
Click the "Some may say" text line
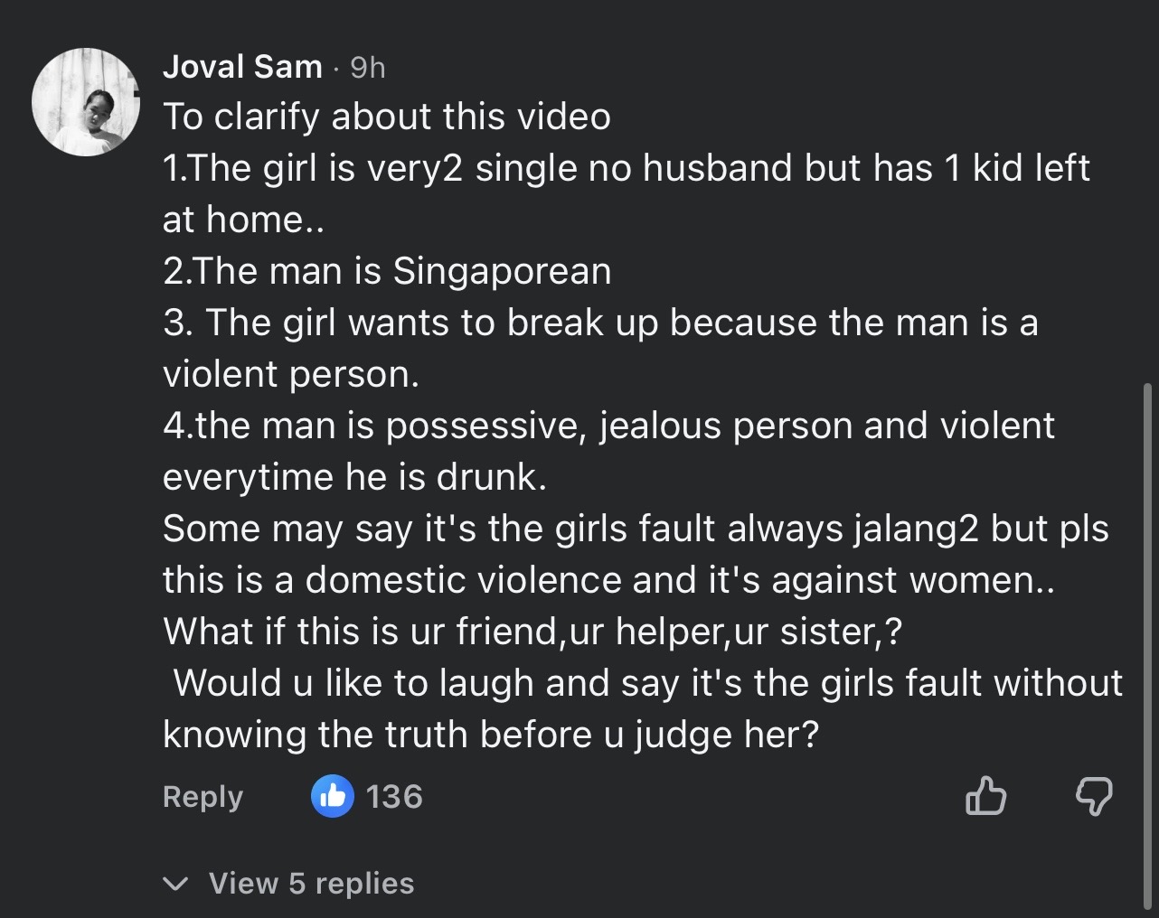pos(635,529)
